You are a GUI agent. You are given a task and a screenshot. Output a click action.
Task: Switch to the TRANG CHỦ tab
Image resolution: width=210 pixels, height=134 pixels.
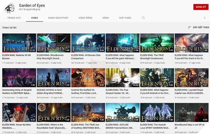[14, 18]
